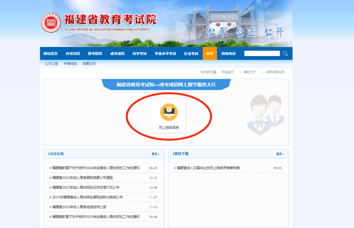The width and height of the screenshot is (354, 228).
Task: Click the magnifier search icon
Action: click(285, 54)
